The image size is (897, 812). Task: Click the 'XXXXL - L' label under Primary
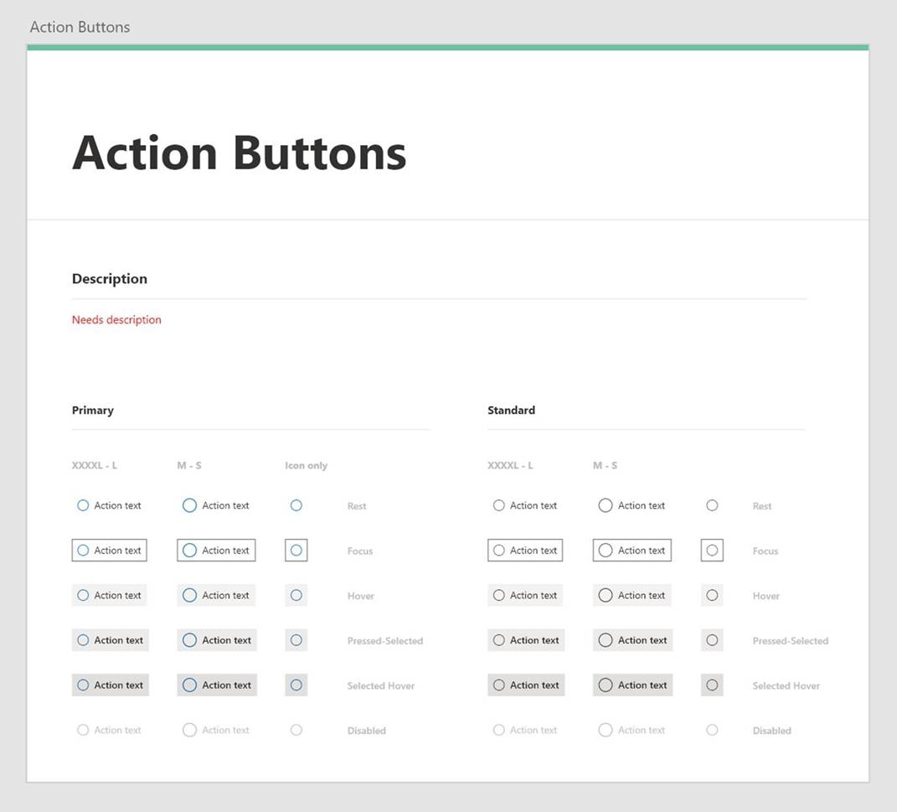click(x=95, y=465)
